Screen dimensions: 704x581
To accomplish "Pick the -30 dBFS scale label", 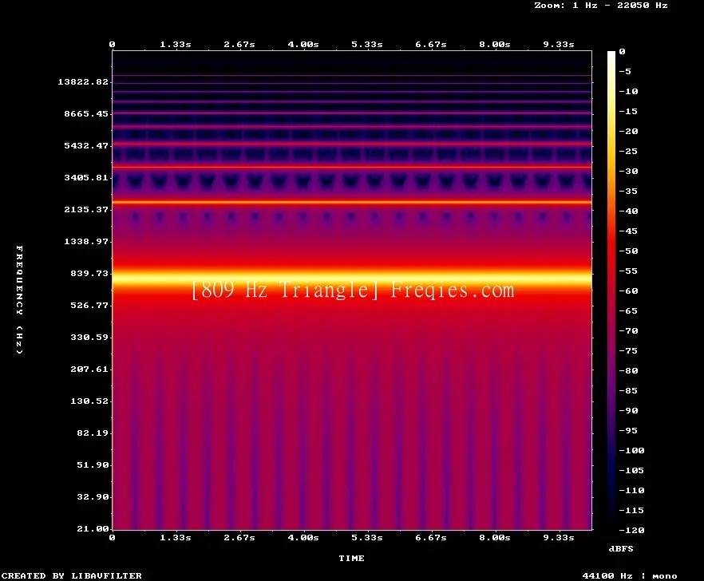I will click(x=628, y=171).
